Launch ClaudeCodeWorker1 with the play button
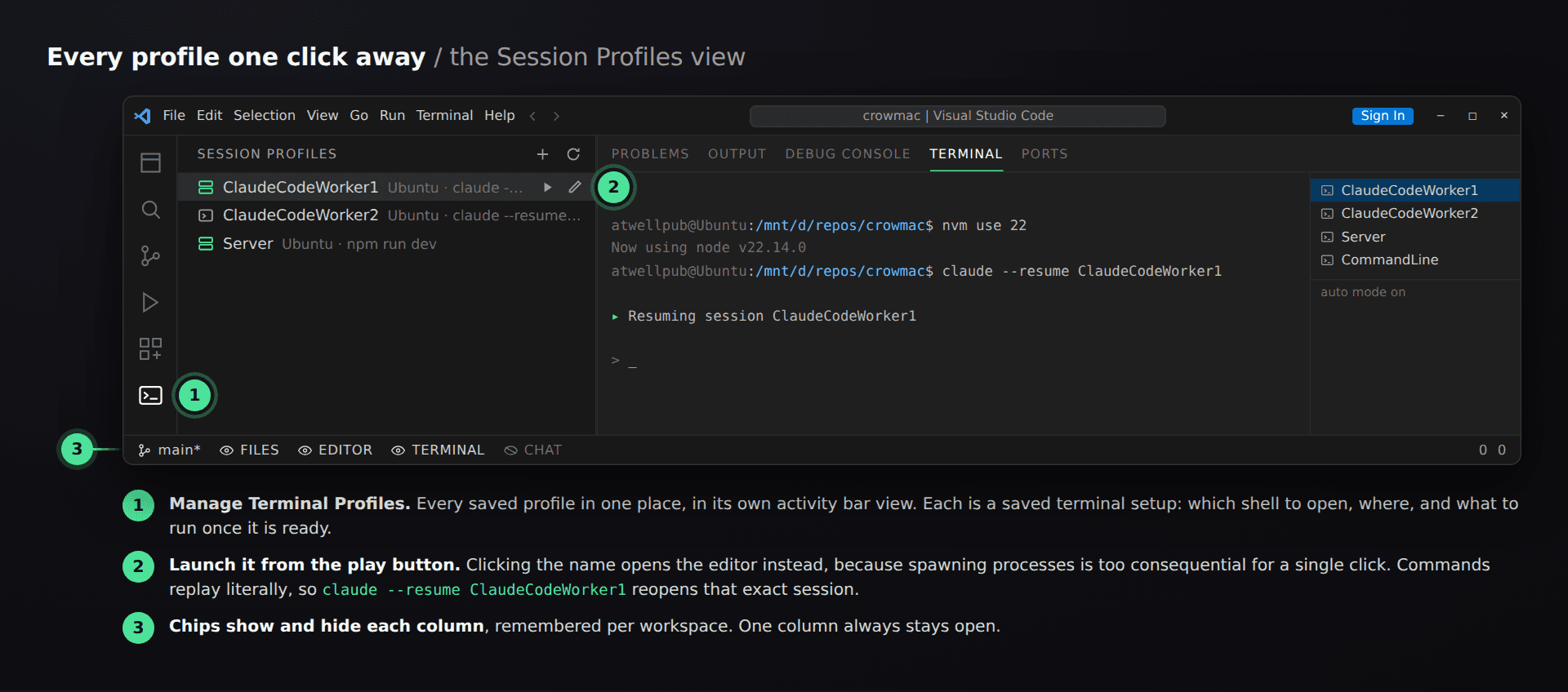This screenshot has height=692, width=1568. (547, 188)
